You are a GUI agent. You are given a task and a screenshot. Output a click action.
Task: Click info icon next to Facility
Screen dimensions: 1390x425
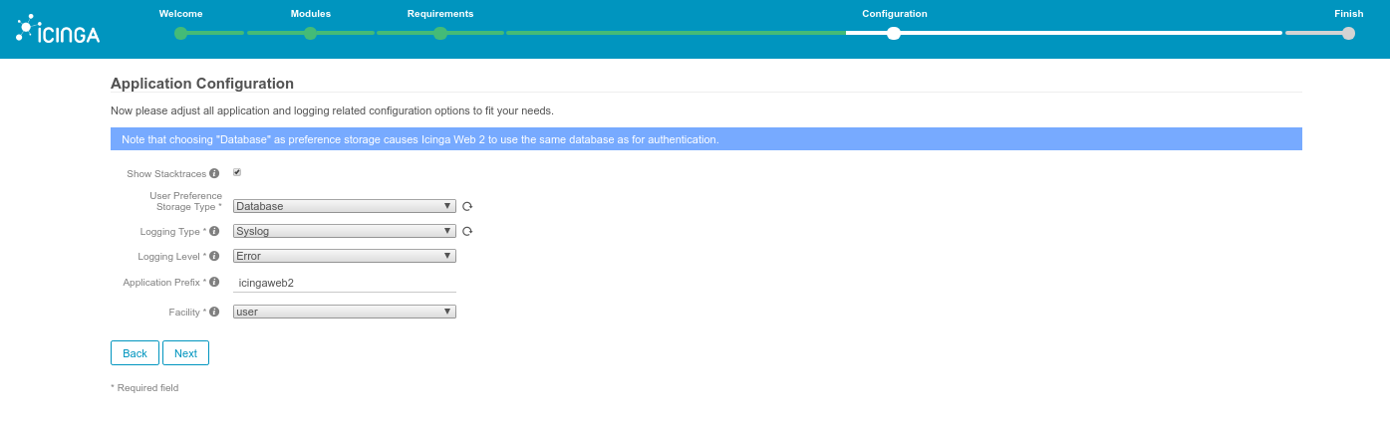(214, 312)
